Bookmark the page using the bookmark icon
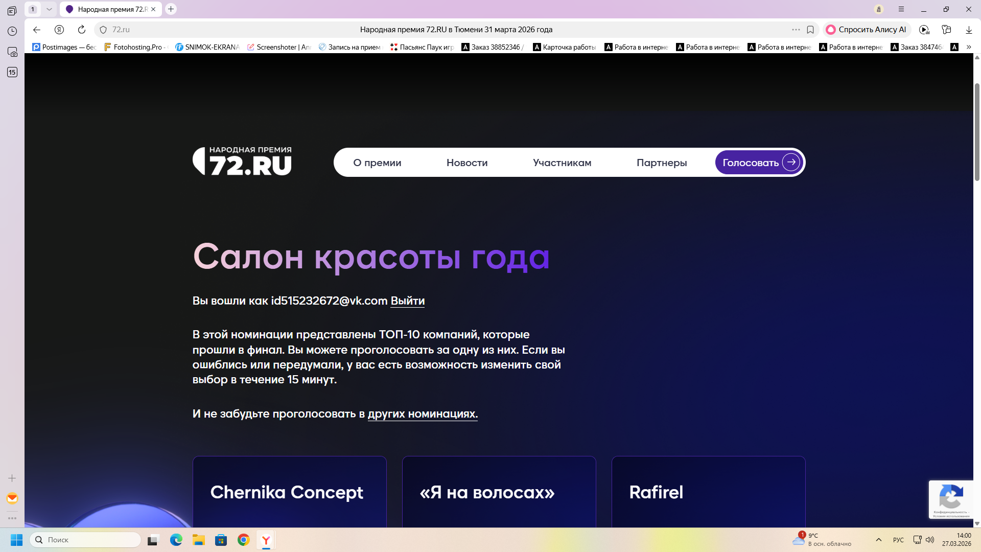The image size is (981, 552). pos(810,30)
